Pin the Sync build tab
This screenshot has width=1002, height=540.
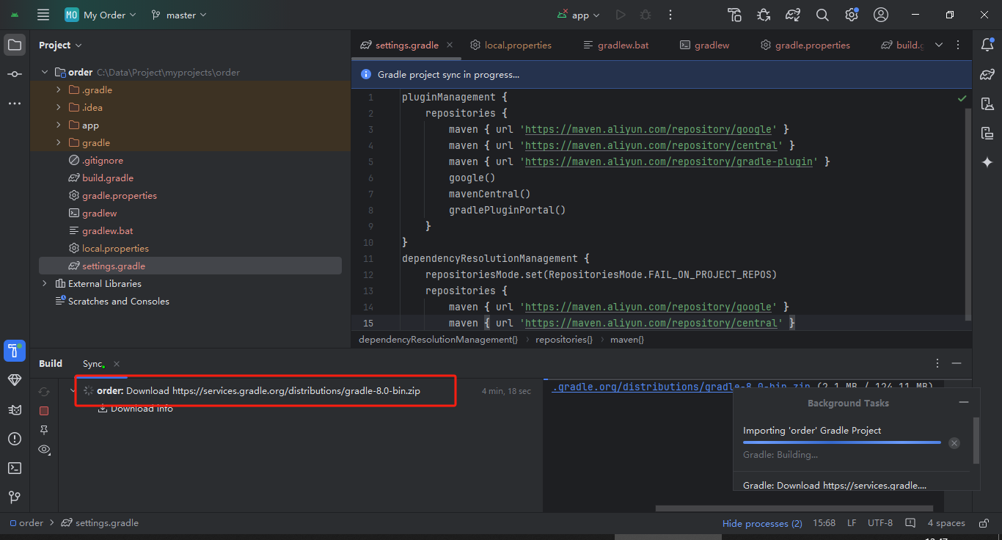44,430
